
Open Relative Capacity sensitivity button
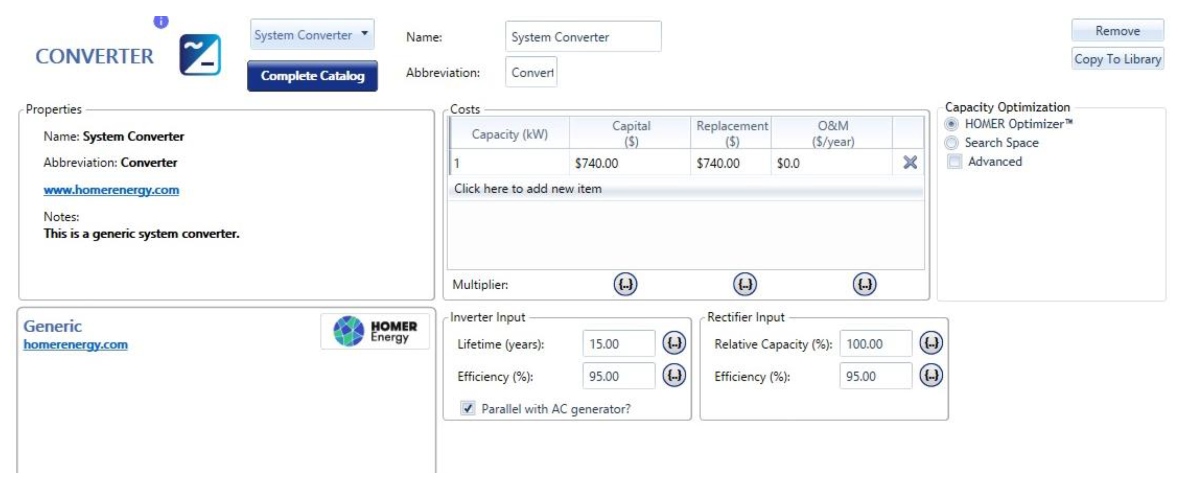point(931,343)
